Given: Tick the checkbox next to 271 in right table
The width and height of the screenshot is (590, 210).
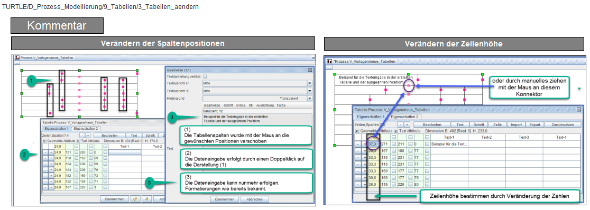Looking at the screenshot, I should pyautogui.click(x=393, y=144).
